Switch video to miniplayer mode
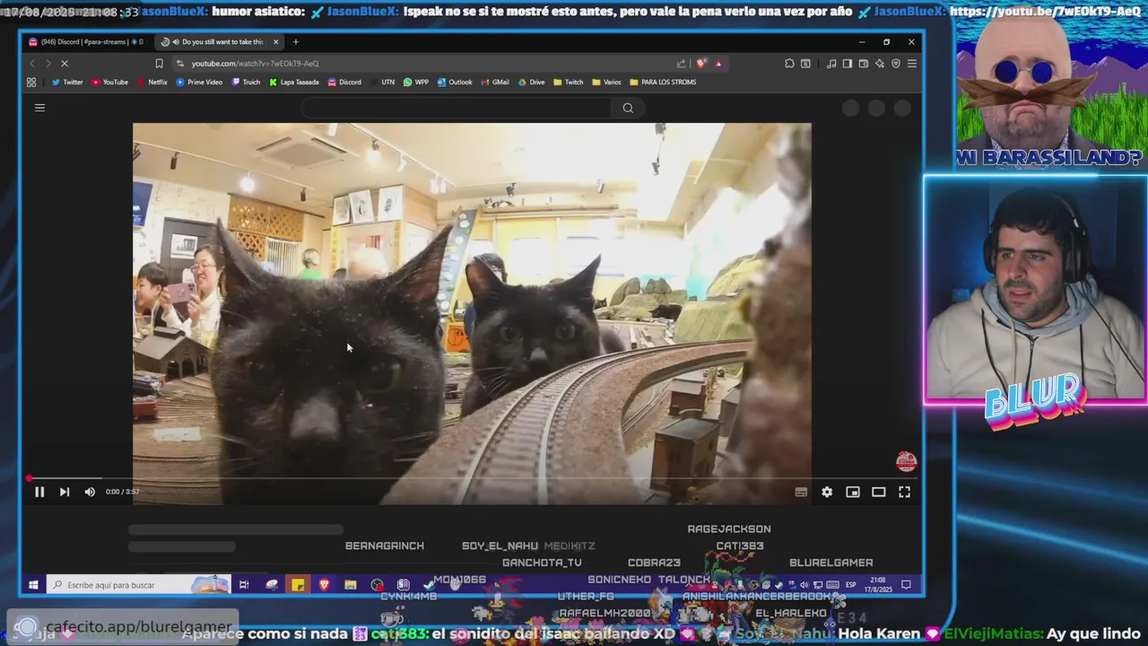Screen dimensions: 1148x646 click(853, 492)
